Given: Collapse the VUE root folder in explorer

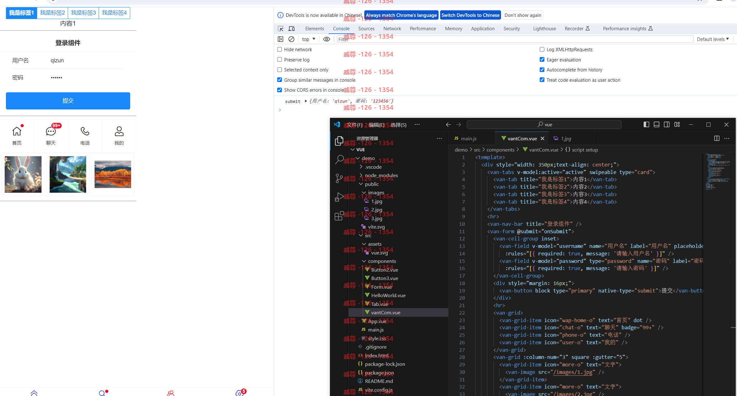Looking at the screenshot, I should tap(353, 150).
